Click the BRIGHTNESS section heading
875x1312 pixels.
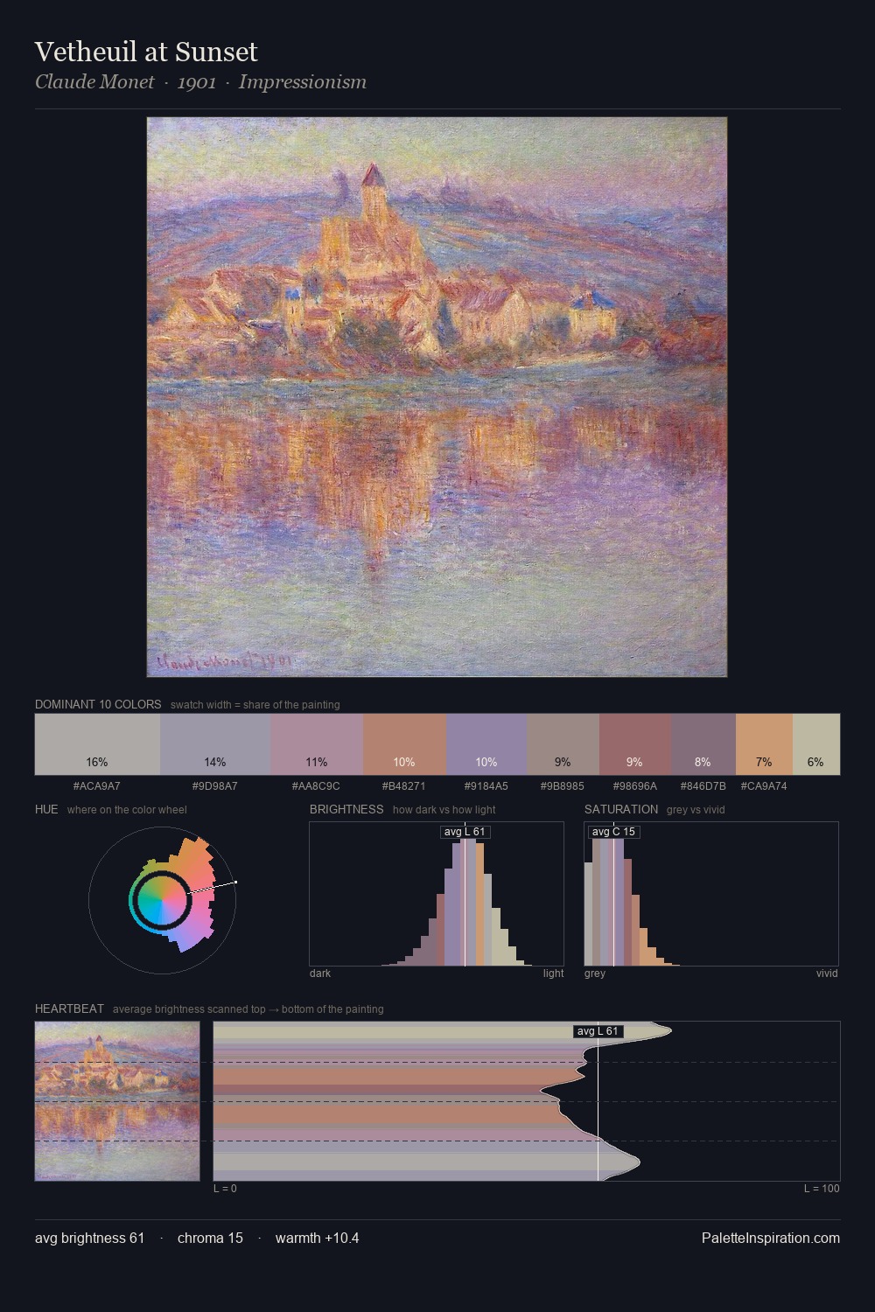tap(346, 810)
